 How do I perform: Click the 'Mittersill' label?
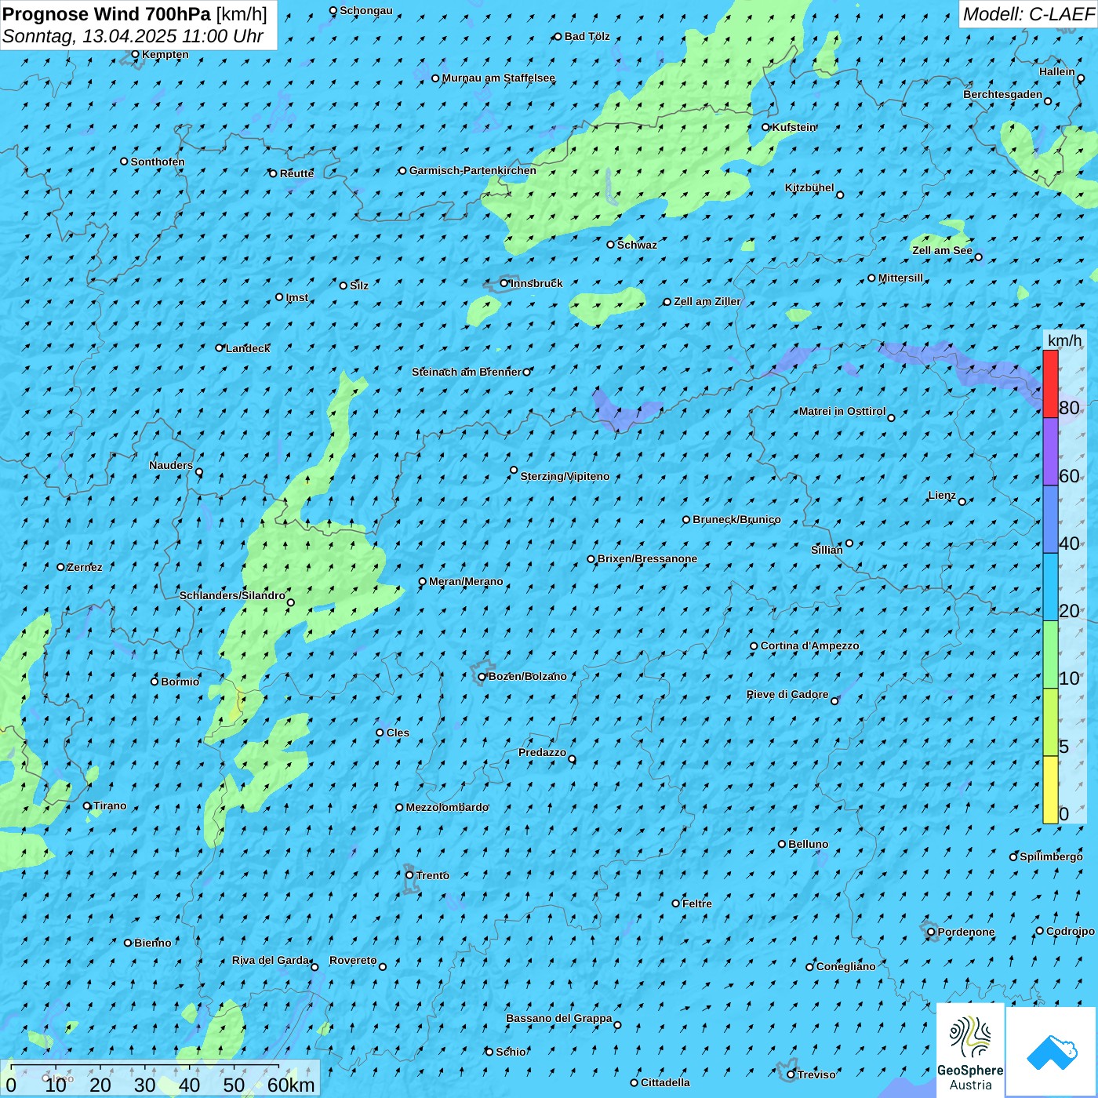900,278
